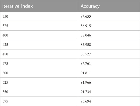Select the accuracy value 88.046
This screenshot has height=106, width=140.
click(86, 35)
